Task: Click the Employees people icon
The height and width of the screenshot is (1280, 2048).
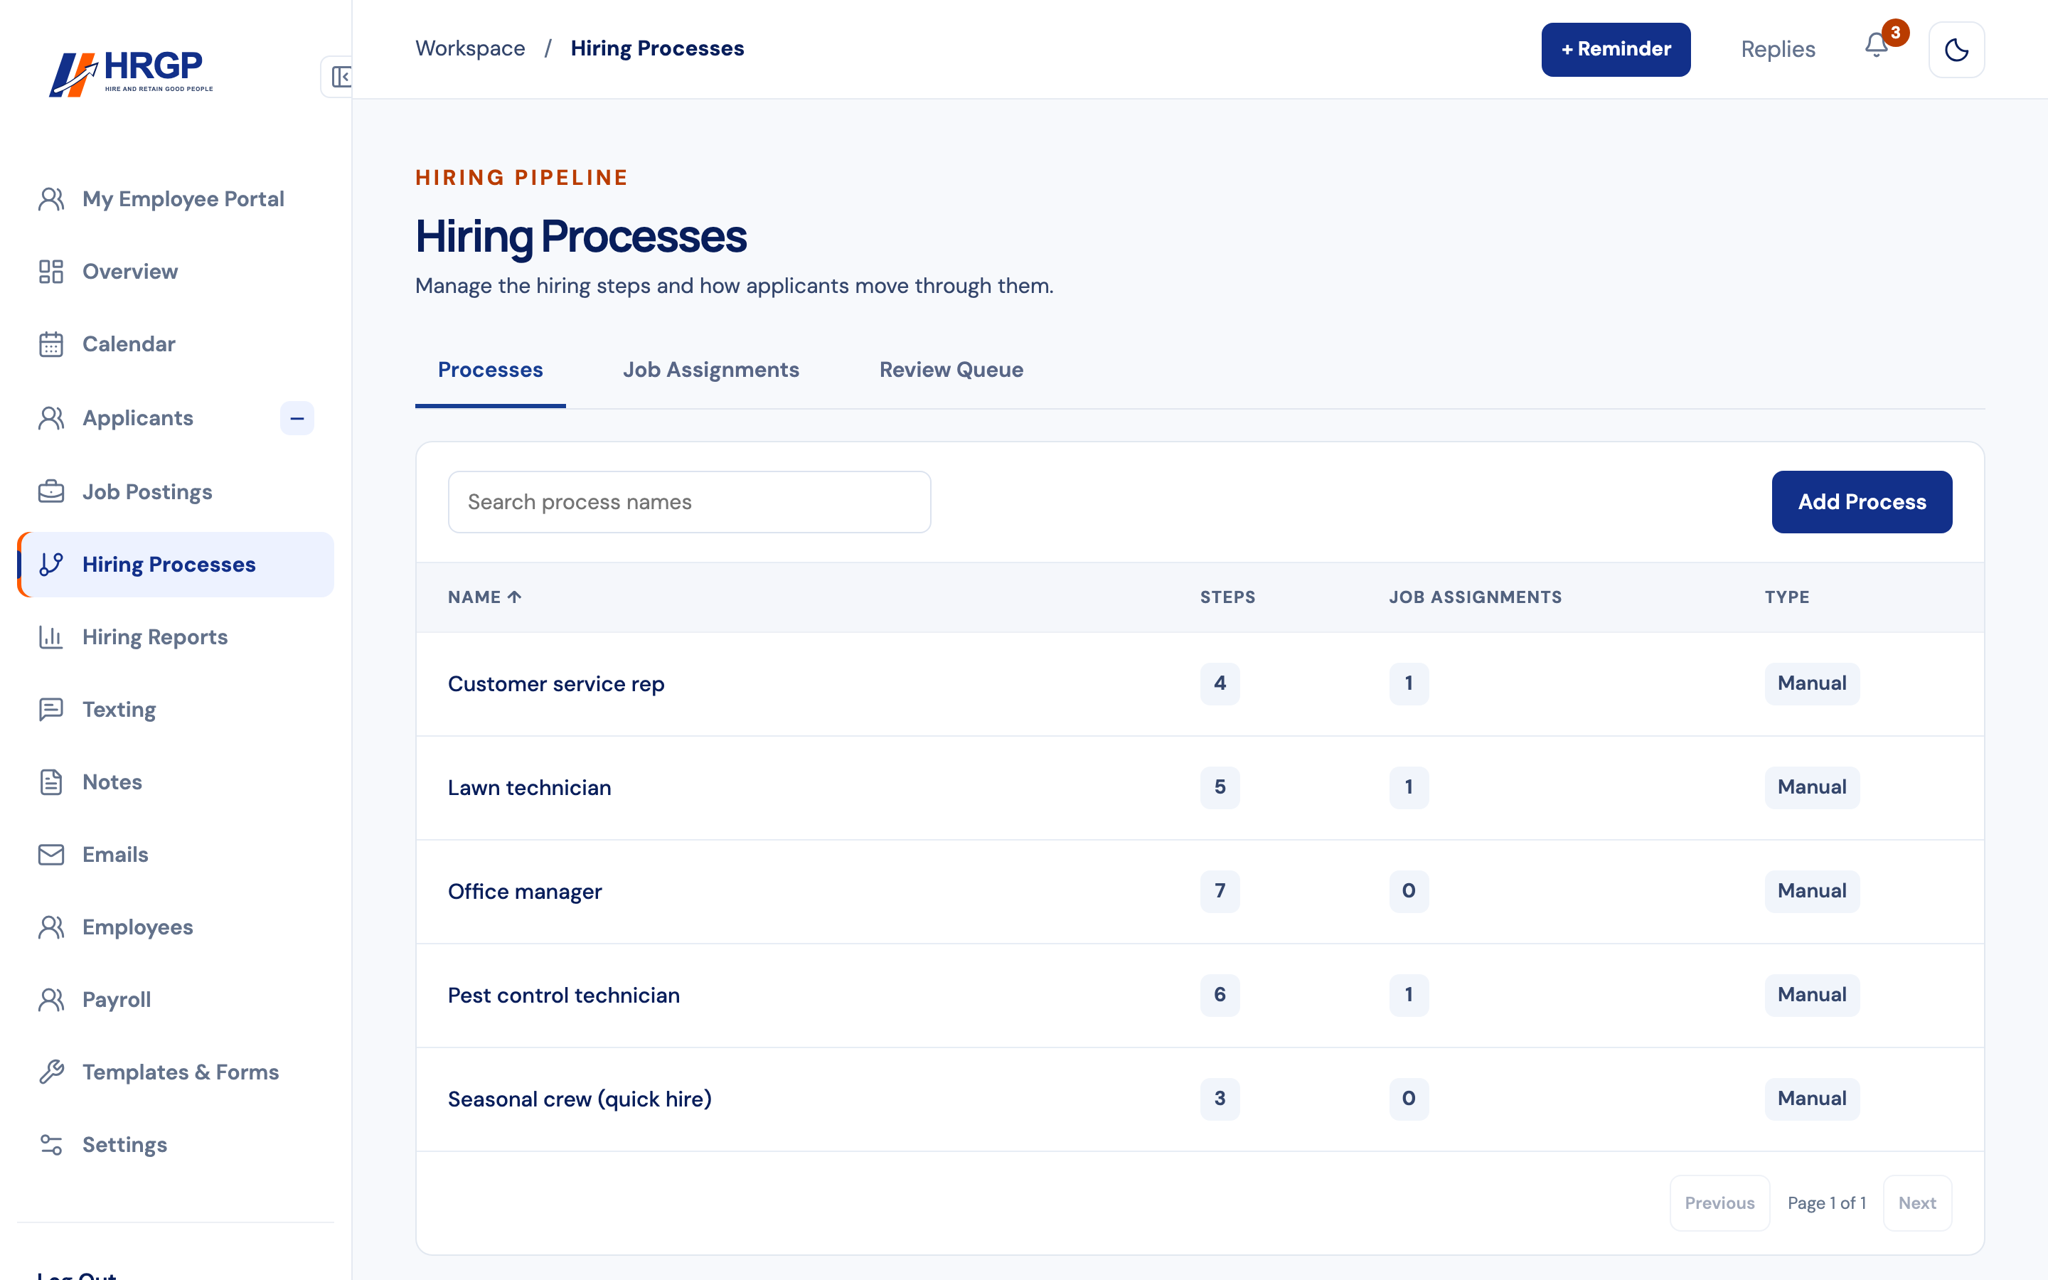Action: coord(50,927)
